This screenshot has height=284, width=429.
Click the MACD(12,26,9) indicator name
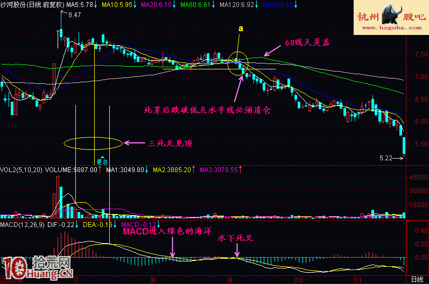pyautogui.click(x=22, y=225)
